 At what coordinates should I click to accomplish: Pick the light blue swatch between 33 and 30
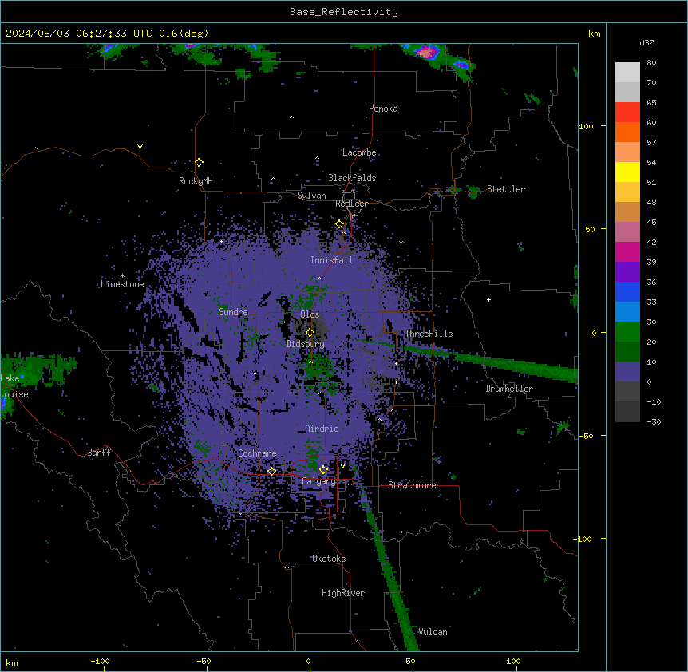pos(627,312)
